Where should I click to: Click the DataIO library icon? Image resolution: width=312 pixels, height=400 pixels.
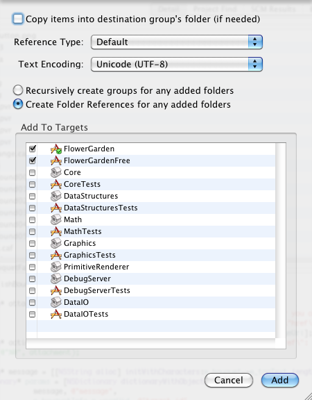click(x=56, y=302)
